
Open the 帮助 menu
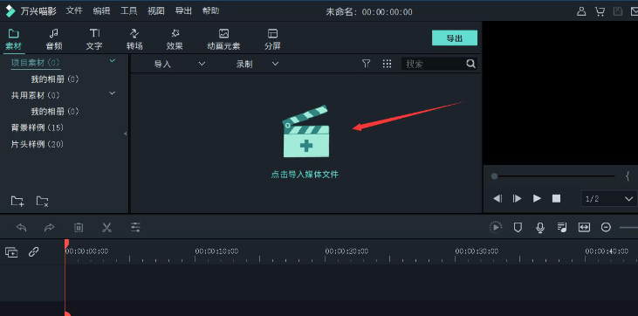point(210,11)
